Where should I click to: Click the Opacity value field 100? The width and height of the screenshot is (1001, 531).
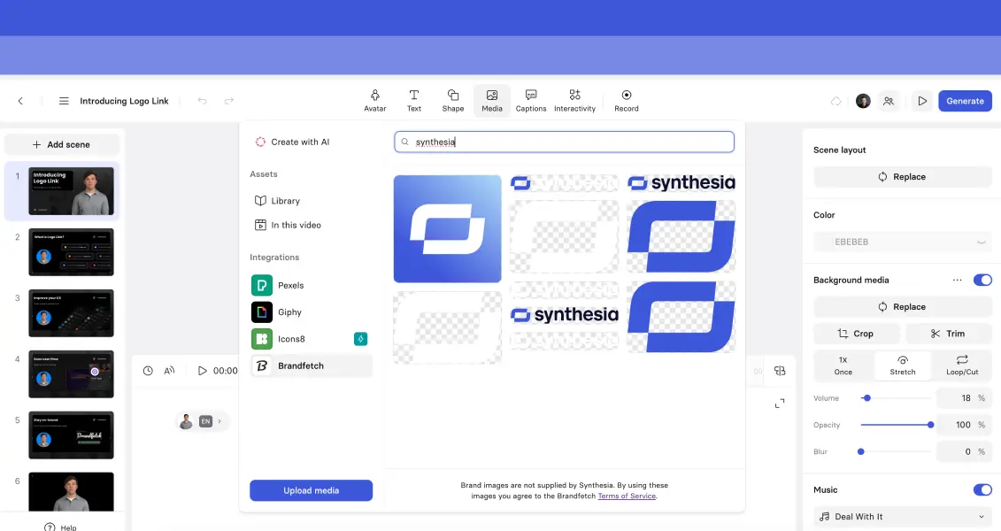963,425
